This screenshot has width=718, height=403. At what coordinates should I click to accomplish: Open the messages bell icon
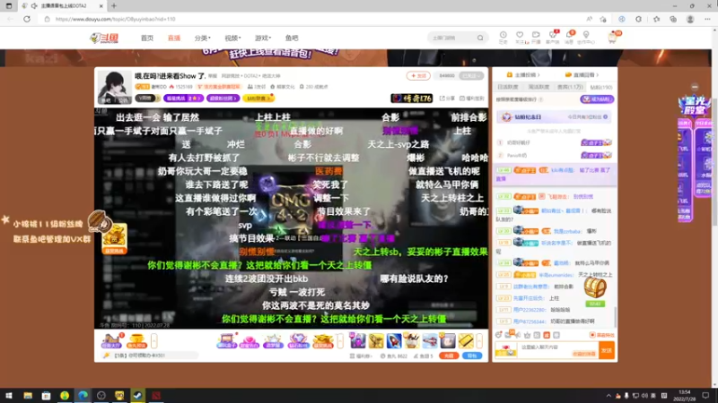pos(569,37)
